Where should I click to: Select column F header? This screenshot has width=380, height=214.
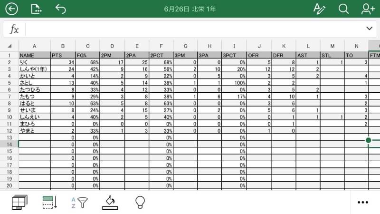[x=161, y=46]
